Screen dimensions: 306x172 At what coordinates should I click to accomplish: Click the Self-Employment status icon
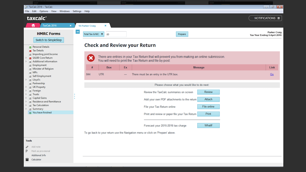pos(30,76)
